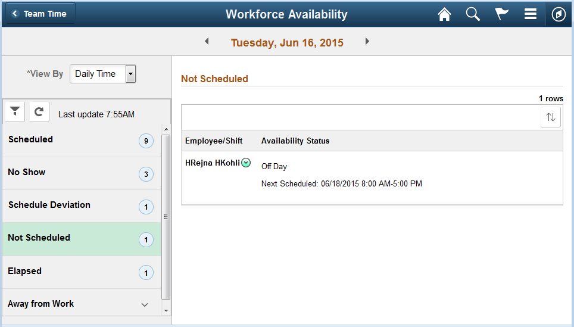This screenshot has width=574, height=327.
Task: Go to the next day arrow
Action: (367, 41)
